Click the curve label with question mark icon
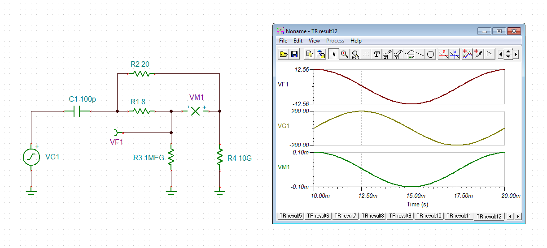Viewport: 547px width, 248px height. click(398, 54)
